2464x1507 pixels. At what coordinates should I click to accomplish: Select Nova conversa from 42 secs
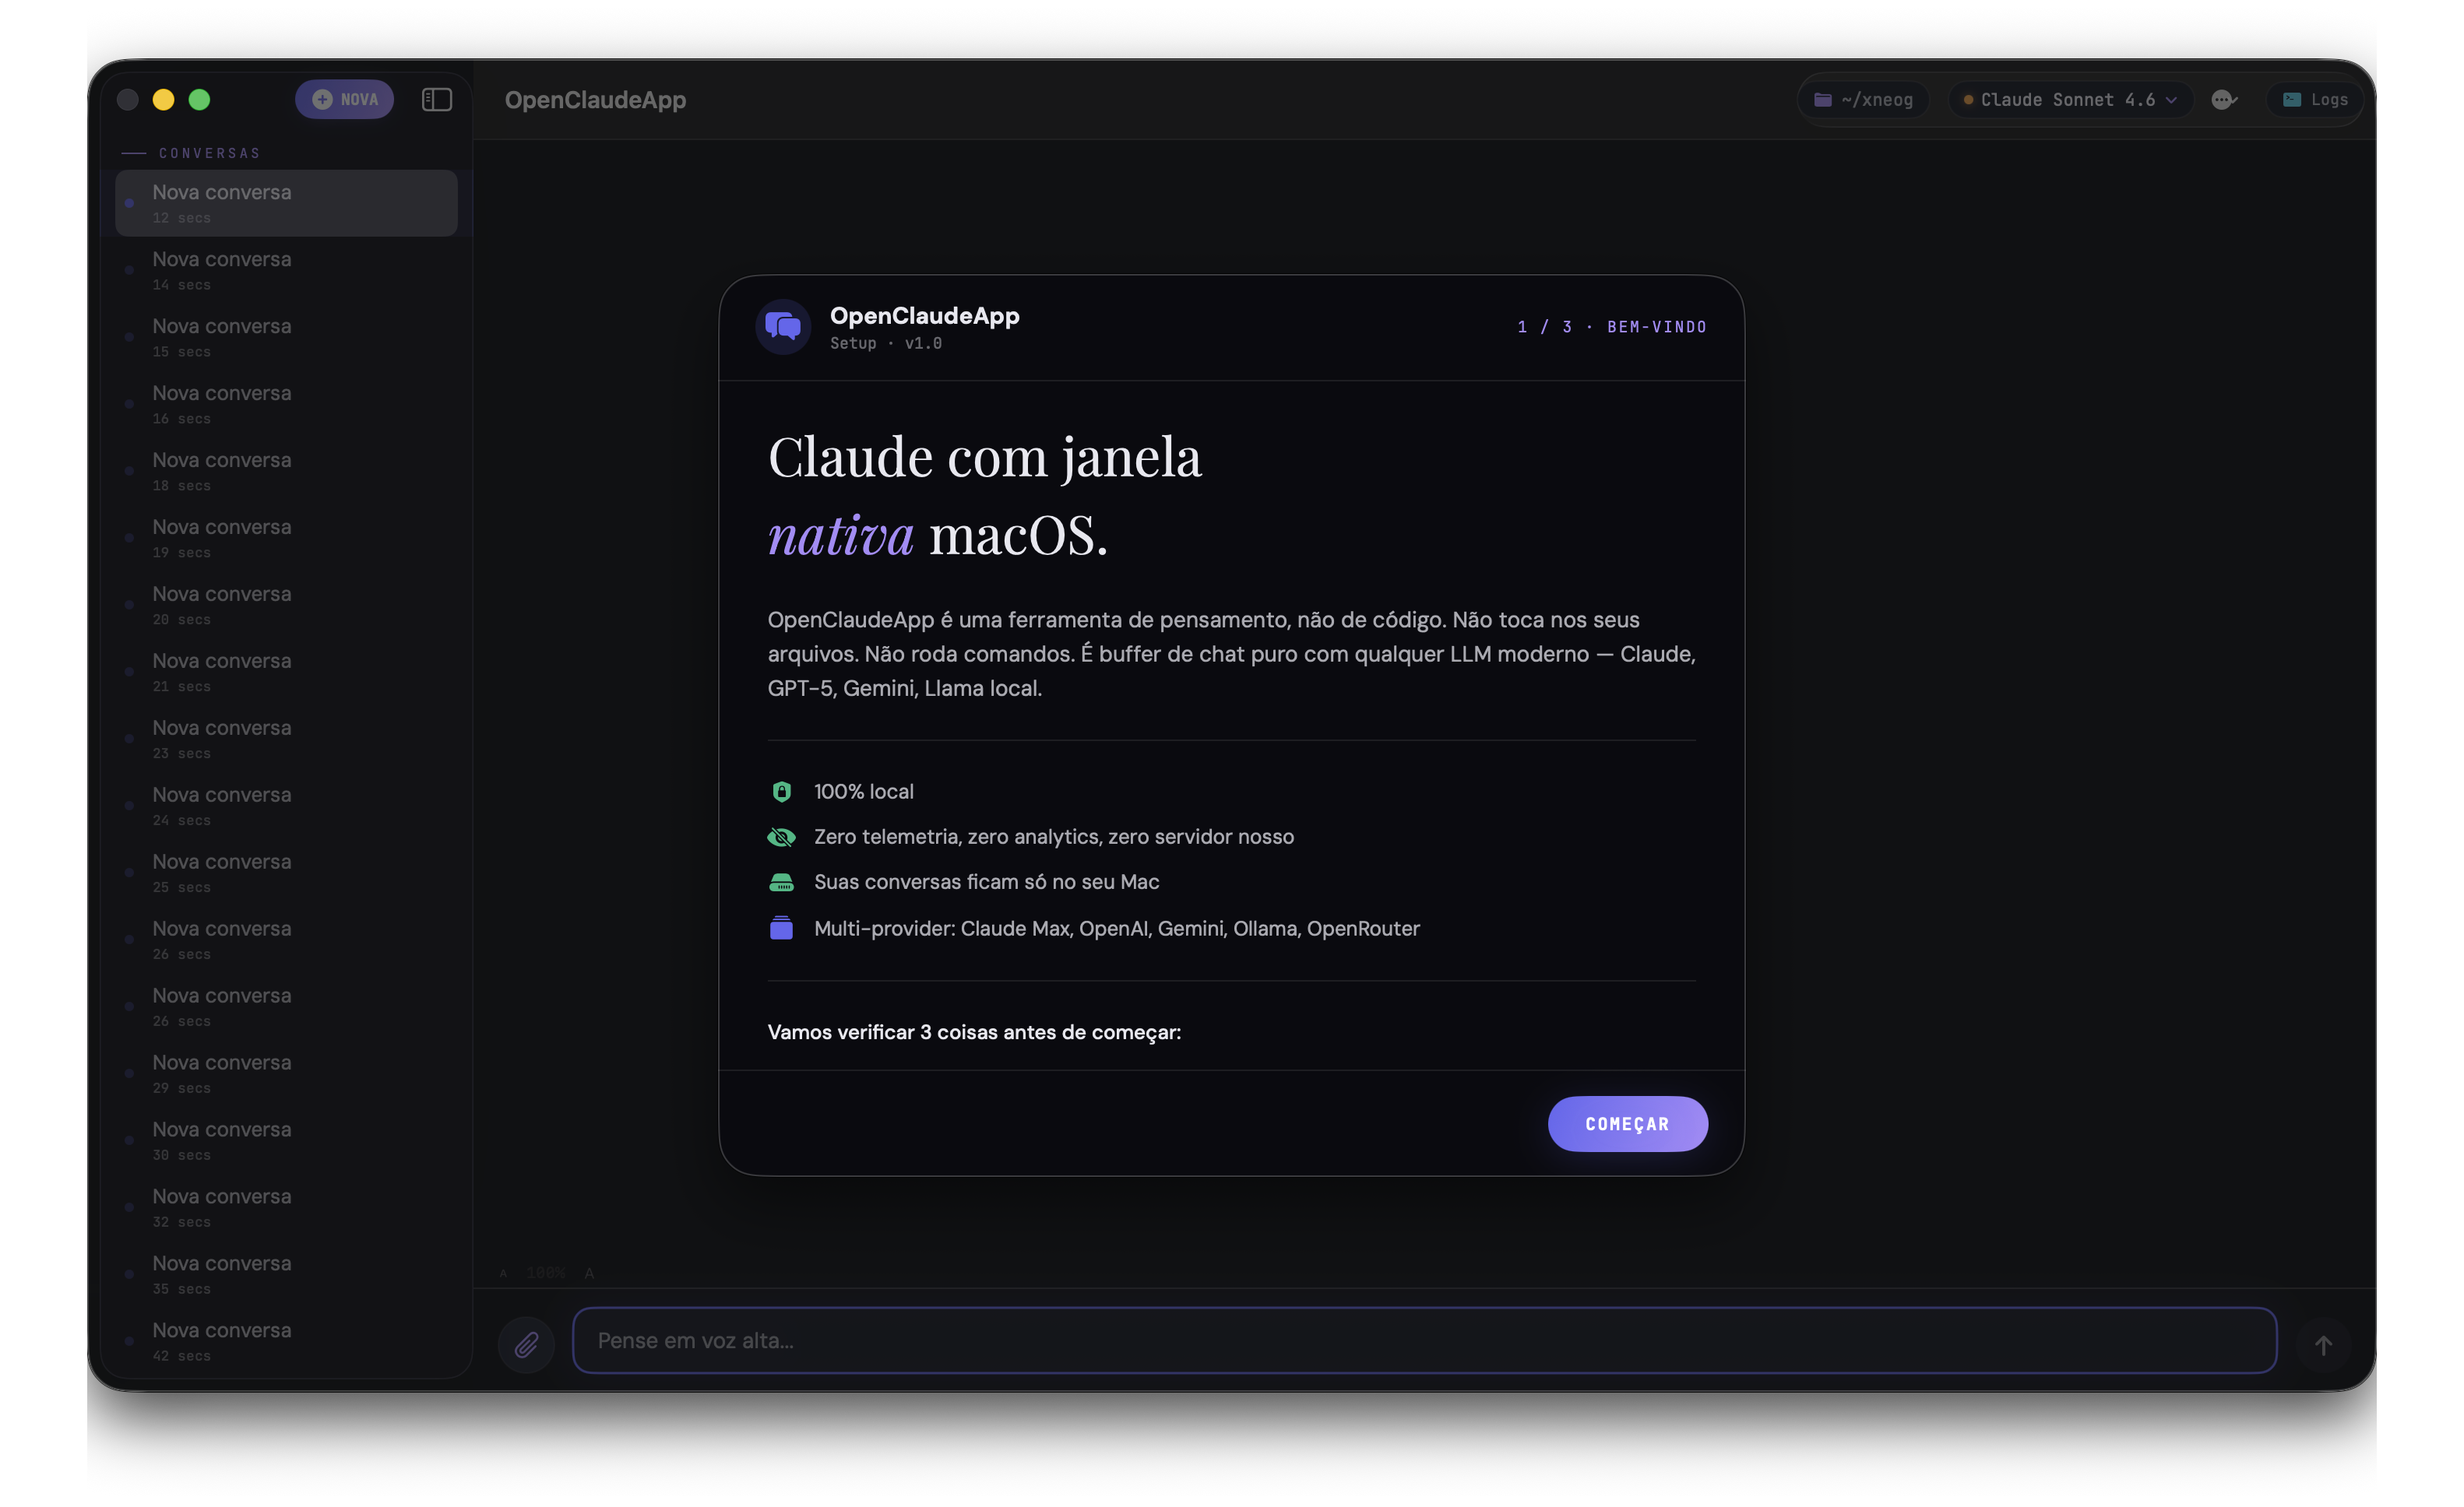pyautogui.click(x=286, y=1341)
